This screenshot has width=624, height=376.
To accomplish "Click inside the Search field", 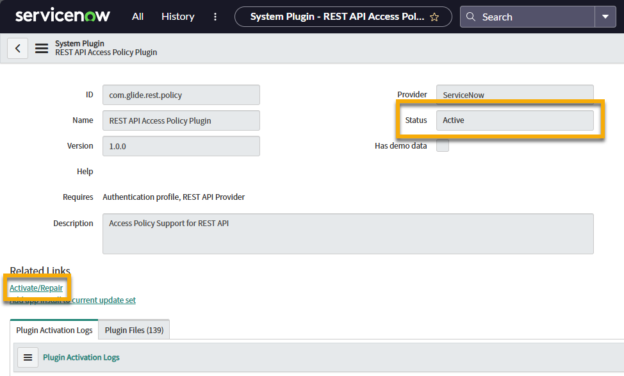I will (532, 17).
